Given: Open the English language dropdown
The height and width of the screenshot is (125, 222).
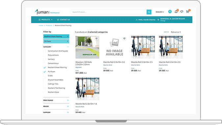Looking at the screenshot, I should click(x=160, y=12).
